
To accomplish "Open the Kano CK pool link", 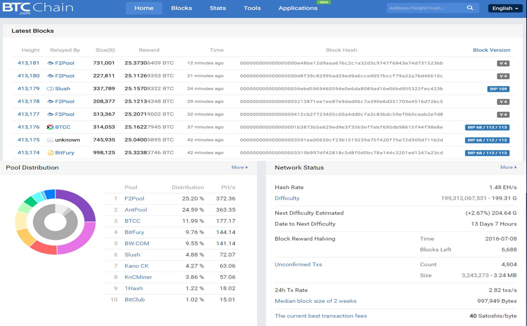I will (137, 266).
